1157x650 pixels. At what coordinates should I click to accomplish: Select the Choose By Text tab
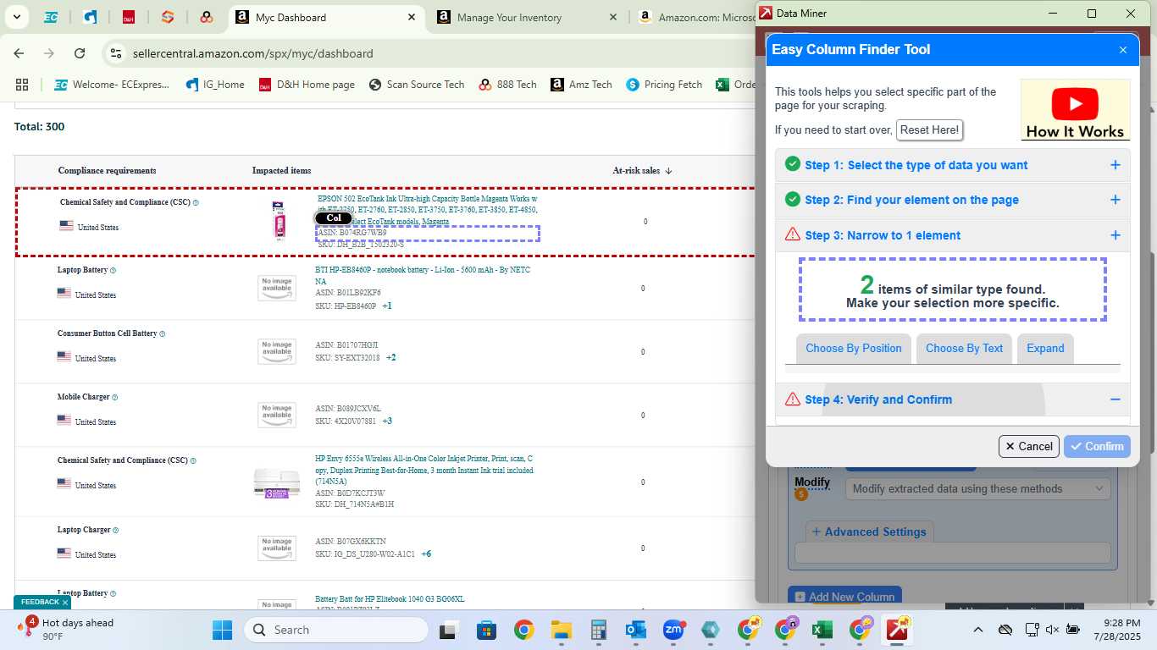[964, 349]
